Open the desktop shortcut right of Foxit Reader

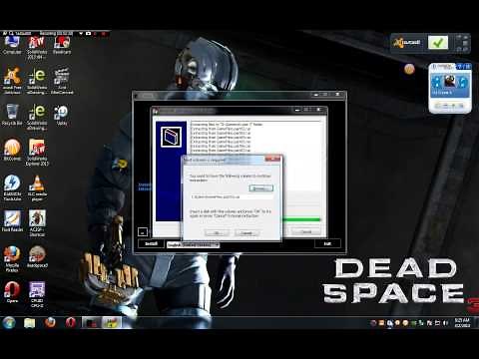tap(37, 223)
